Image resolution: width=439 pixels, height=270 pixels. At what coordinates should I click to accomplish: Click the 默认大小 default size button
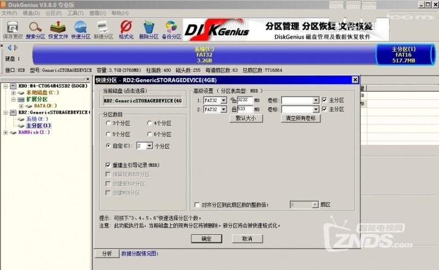click(246, 118)
